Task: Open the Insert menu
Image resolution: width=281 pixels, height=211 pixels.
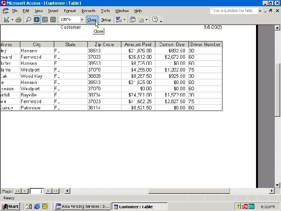Action: (x=53, y=11)
